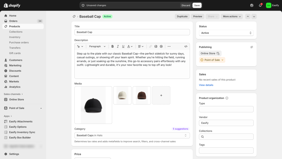Open Manage publishing settings icon
Screen dimensions: 282x159
[251, 47]
